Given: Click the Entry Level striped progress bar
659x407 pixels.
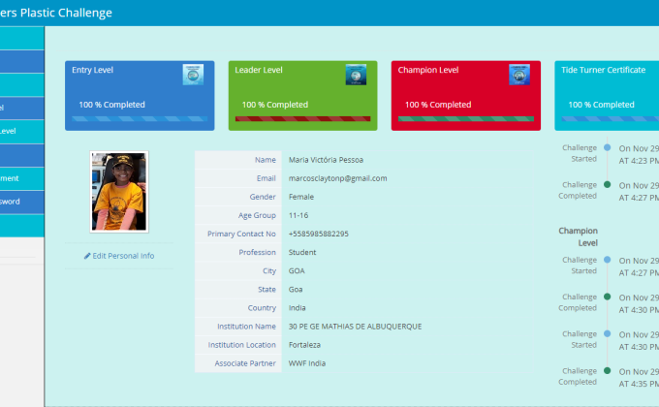Looking at the screenshot, I should click(140, 119).
